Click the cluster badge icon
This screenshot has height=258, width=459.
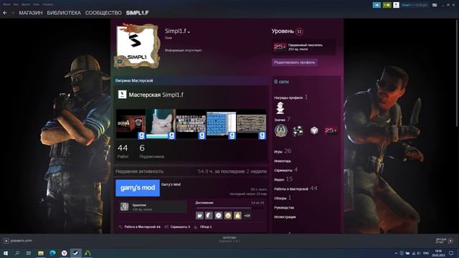pyautogui.click(x=298, y=130)
